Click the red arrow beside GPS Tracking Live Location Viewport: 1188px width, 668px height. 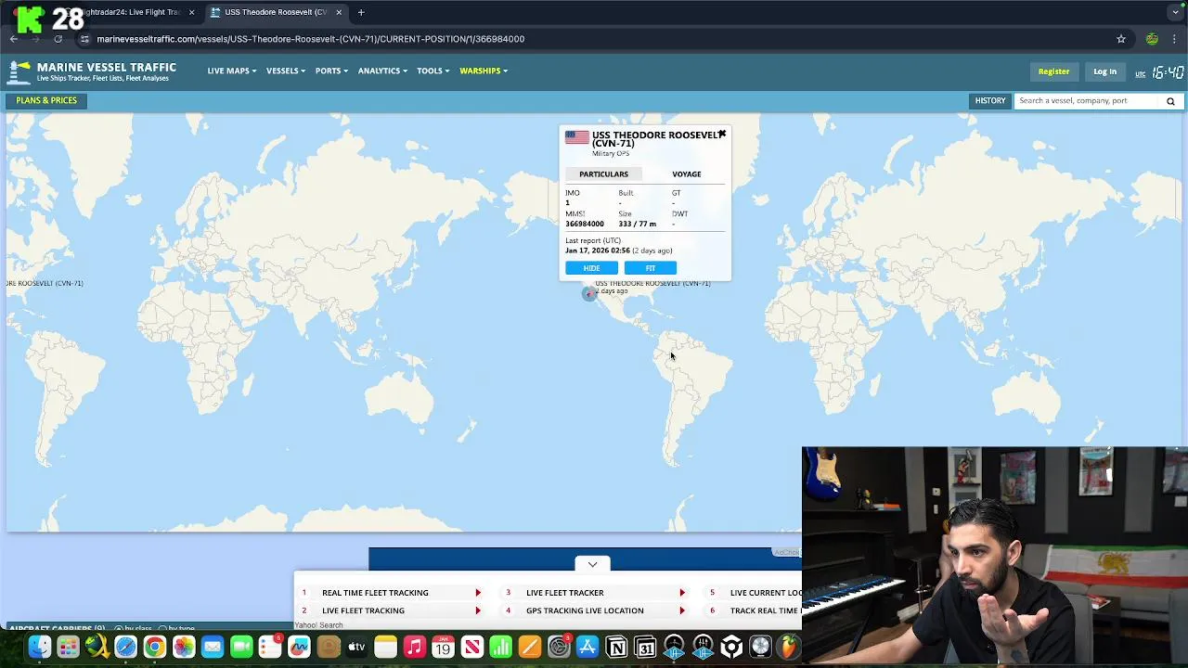pos(682,610)
